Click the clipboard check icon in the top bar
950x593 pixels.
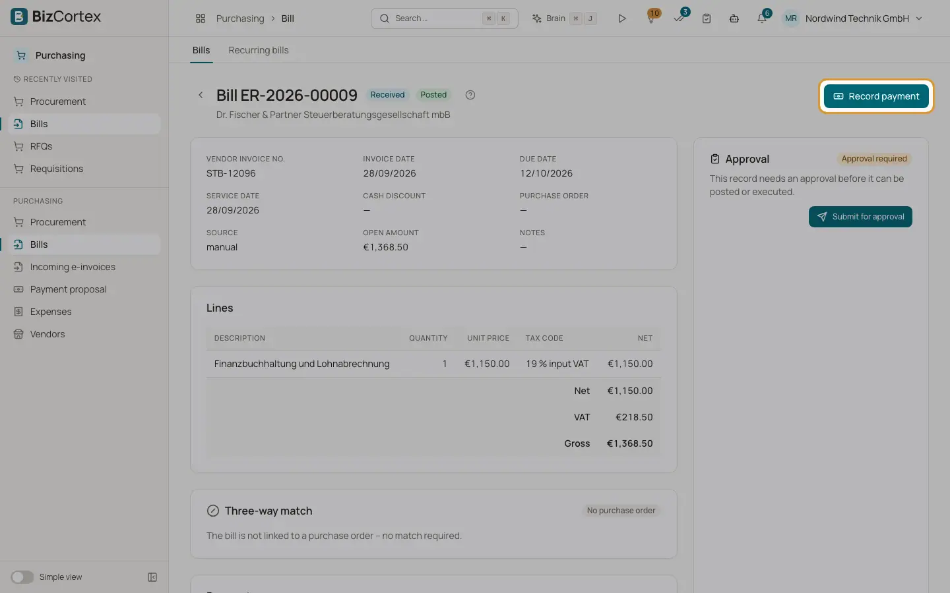click(x=707, y=18)
